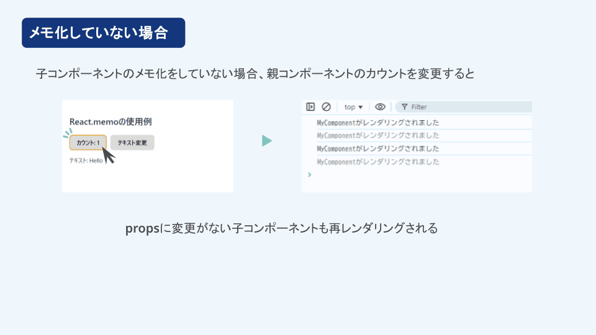Click the funnel icon in the Filter field
The width and height of the screenshot is (596, 335).
404,107
